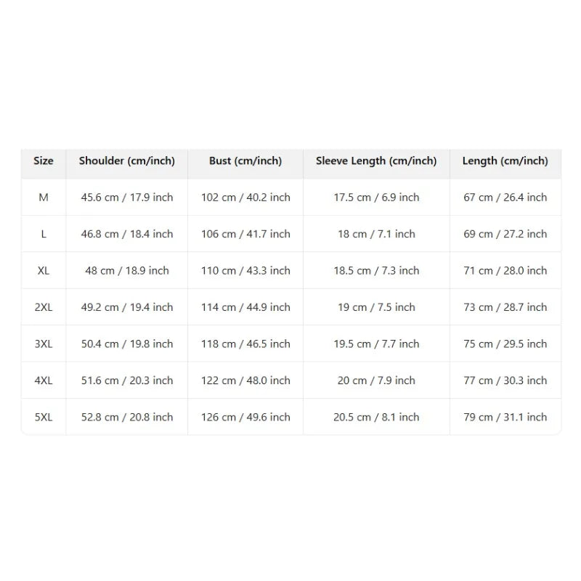Select the Shoulder (cm/inch) column header
581x581 pixels.
126,161
